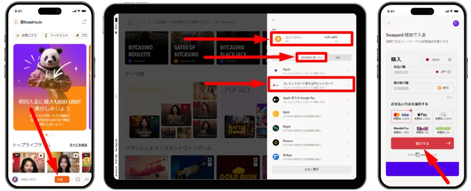Click the Binance exchange icon

(276, 142)
